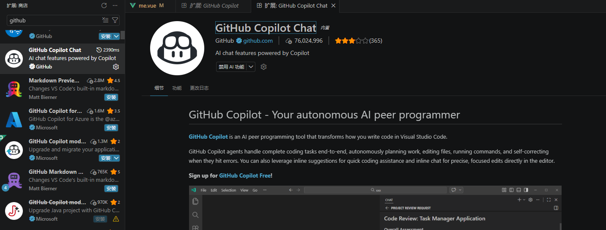The width and height of the screenshot is (606, 230).
Task: Switch to the me.vue editor tab
Action: (x=147, y=6)
